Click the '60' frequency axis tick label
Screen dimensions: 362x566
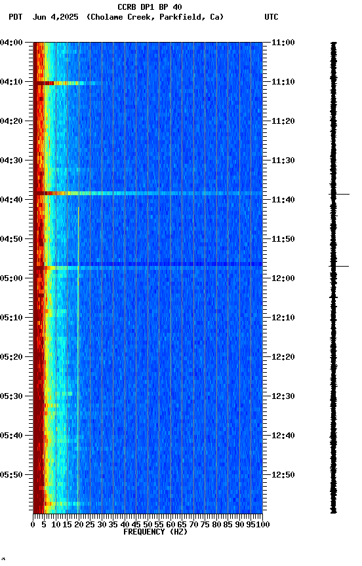pyautogui.click(x=171, y=525)
